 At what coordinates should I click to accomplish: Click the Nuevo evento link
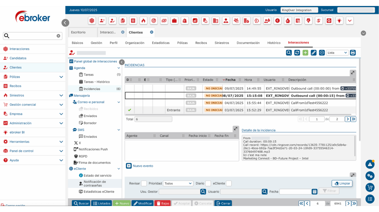click(x=142, y=166)
